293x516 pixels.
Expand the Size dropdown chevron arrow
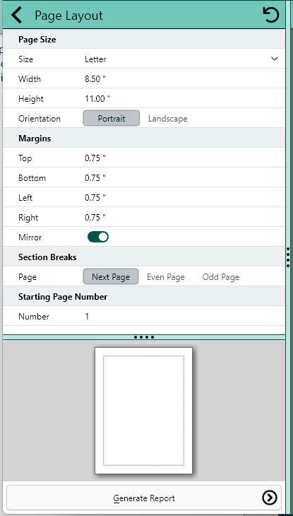pos(275,59)
